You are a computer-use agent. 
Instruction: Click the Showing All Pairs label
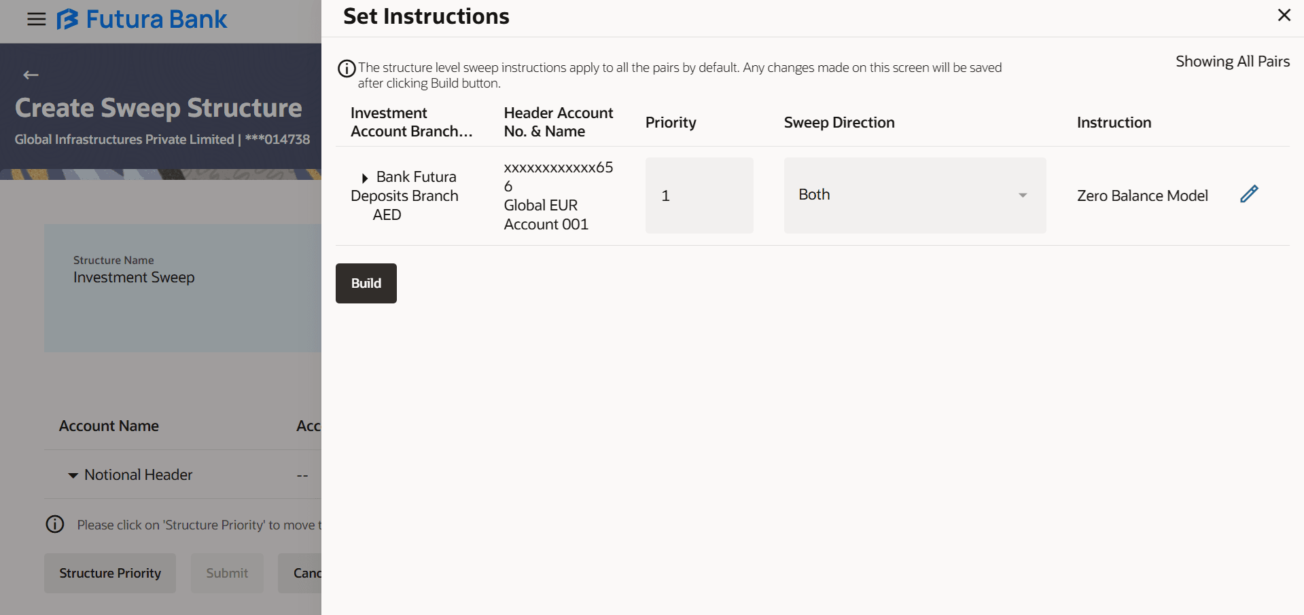point(1232,61)
